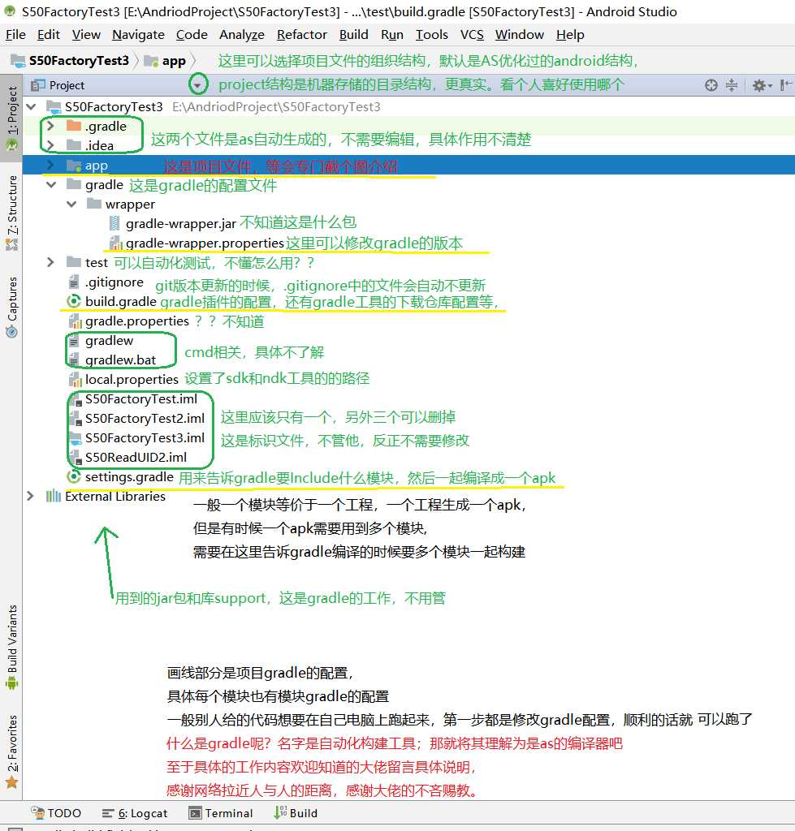Collapse the S50FactoryTest3 root node
The image size is (795, 831).
31,106
